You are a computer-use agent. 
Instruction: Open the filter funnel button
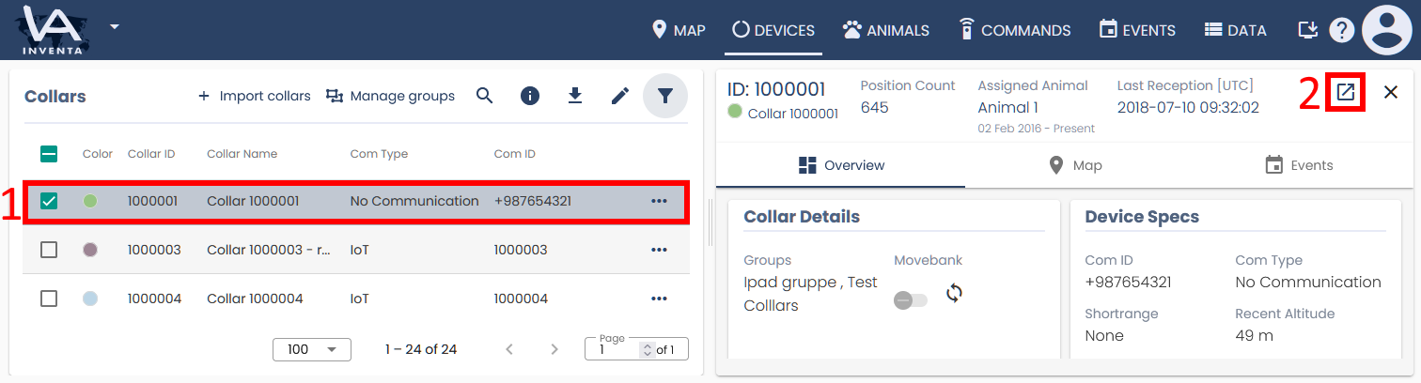click(x=665, y=96)
